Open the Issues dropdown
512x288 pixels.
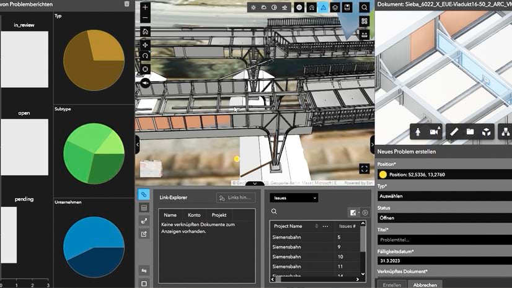click(294, 198)
